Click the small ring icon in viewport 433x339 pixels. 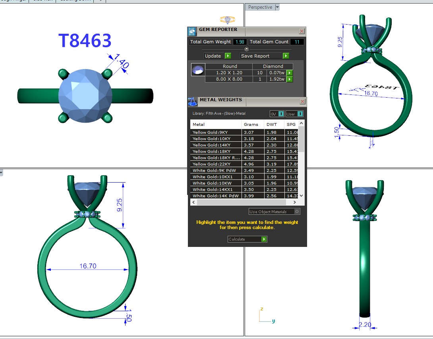coord(228,20)
